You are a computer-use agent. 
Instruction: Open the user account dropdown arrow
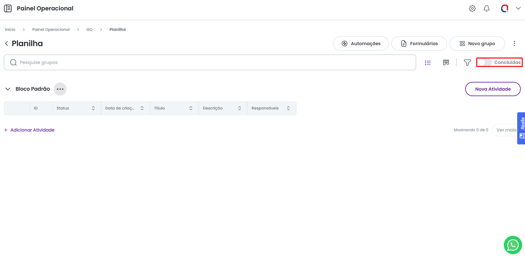[518, 8]
